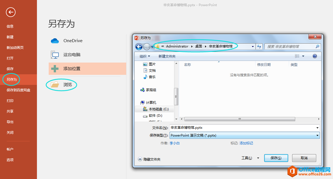Open the 新建 backstage tab
Viewport: 333px width, 179px height.
pyautogui.click(x=10, y=37)
